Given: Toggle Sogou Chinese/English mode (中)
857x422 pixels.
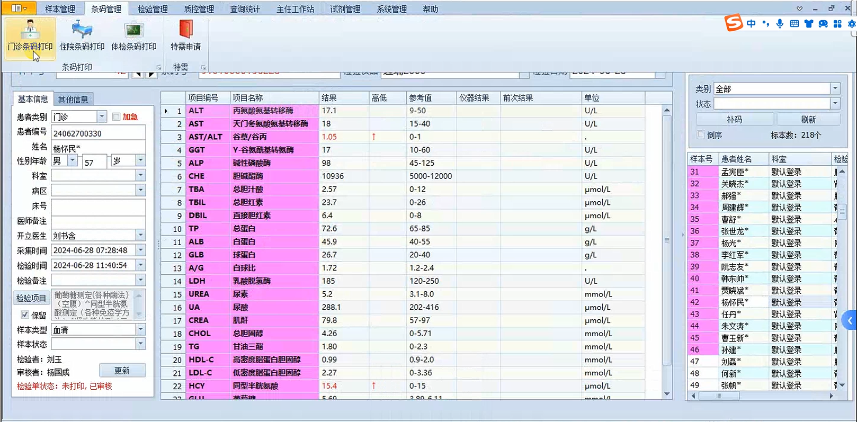Looking at the screenshot, I should (751, 24).
